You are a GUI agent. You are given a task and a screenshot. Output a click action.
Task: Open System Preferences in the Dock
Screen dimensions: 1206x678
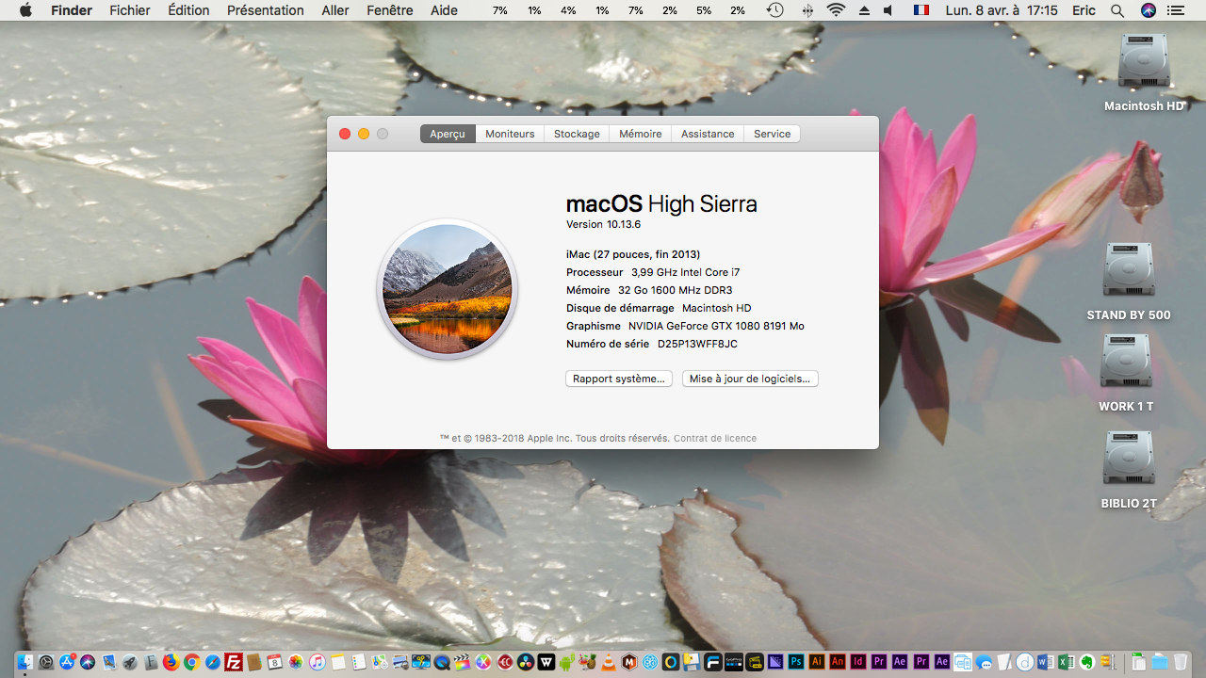point(46,662)
